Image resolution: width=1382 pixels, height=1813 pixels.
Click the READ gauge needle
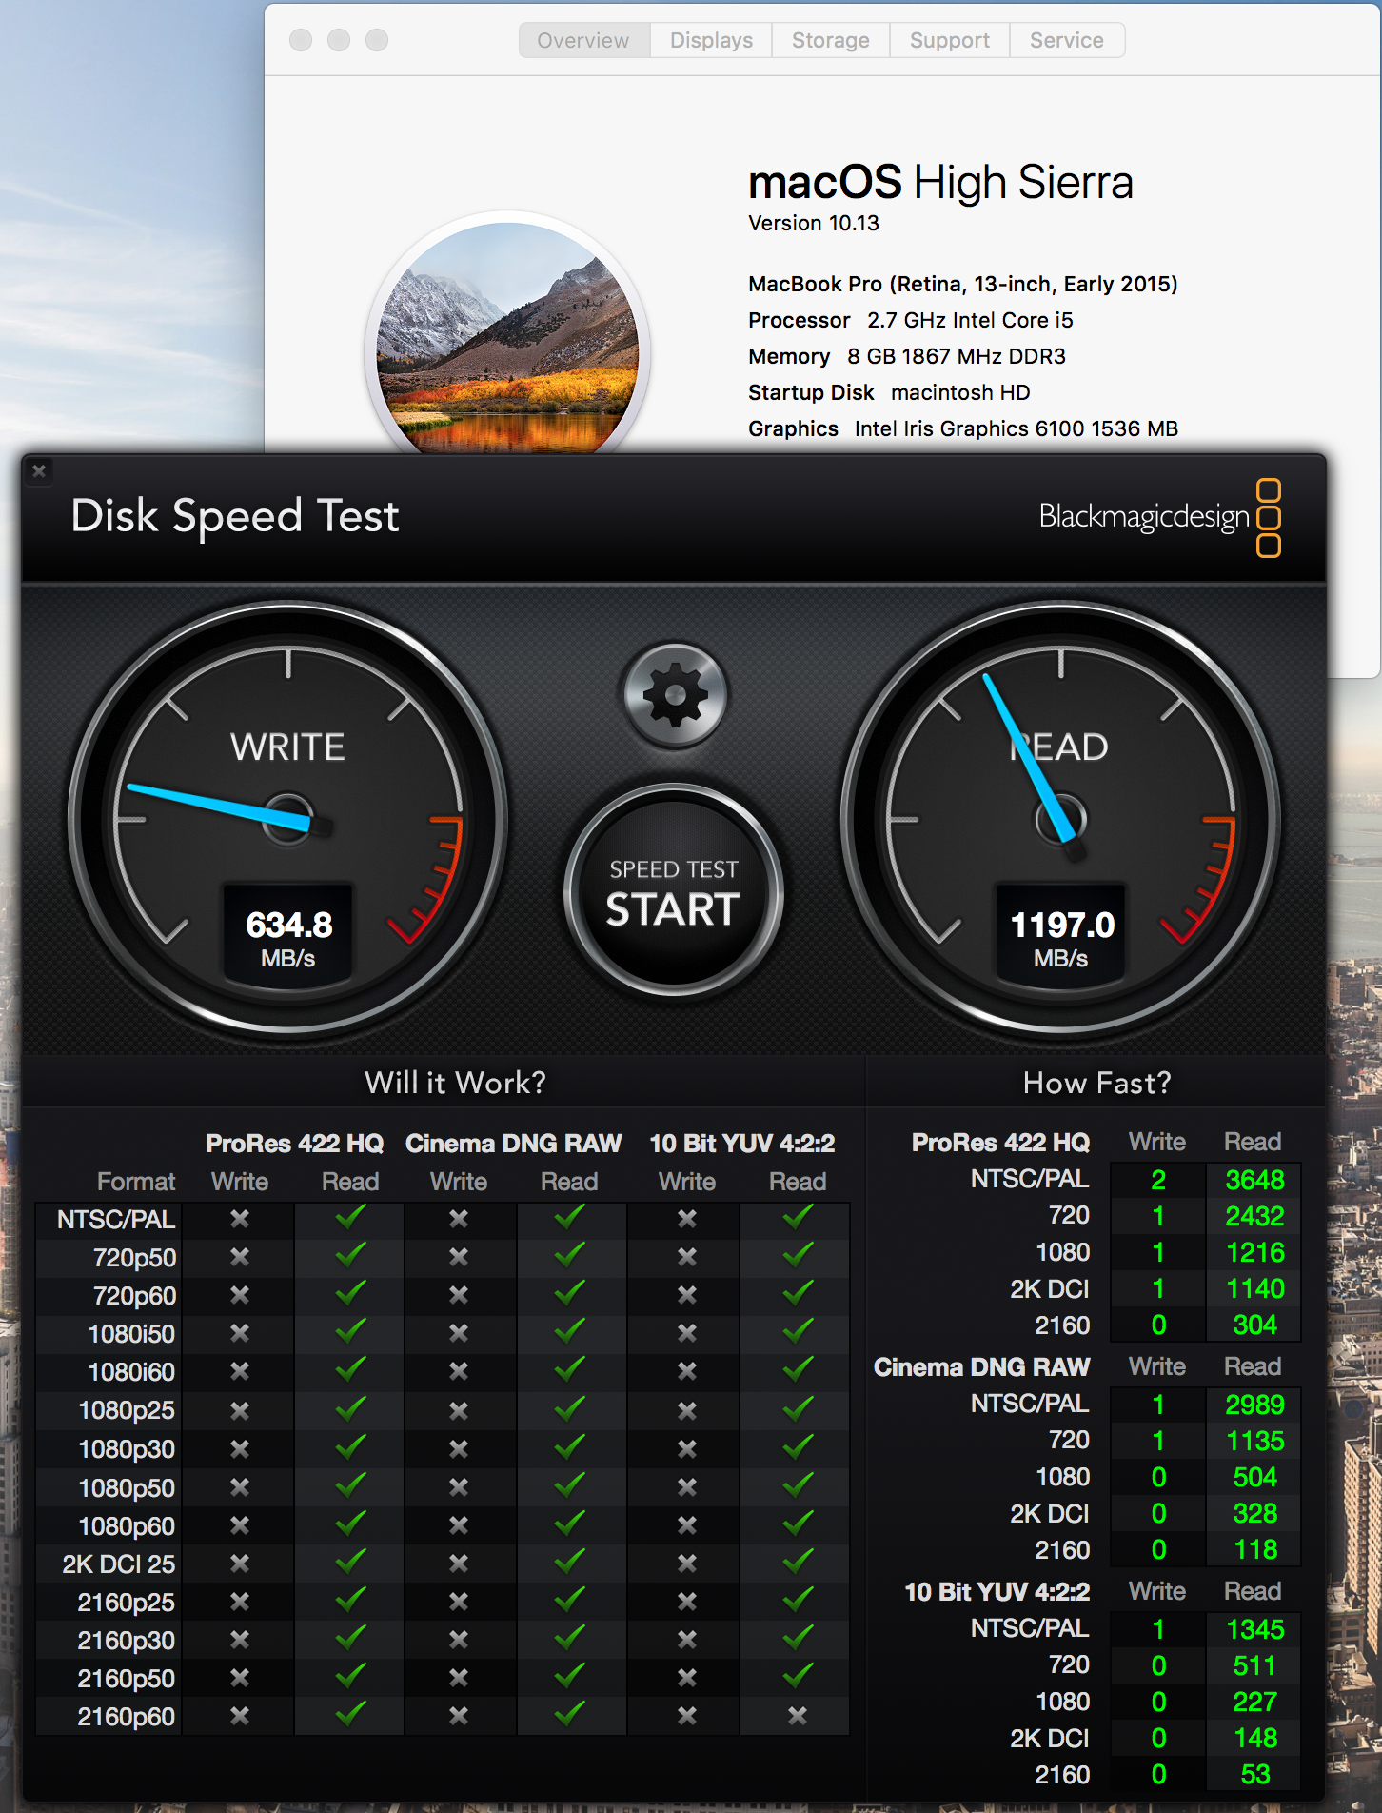1029,757
